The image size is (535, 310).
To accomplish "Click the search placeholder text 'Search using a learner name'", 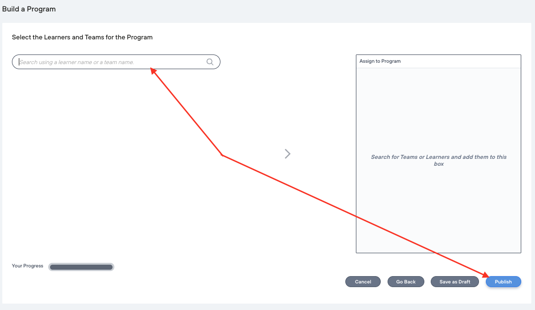I will pyautogui.click(x=76, y=62).
